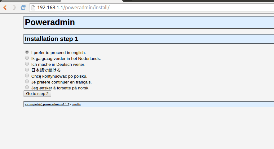Screen dimensions: 274x149
Task: Click the "Installation step 1" heading
Action: click(51, 39)
